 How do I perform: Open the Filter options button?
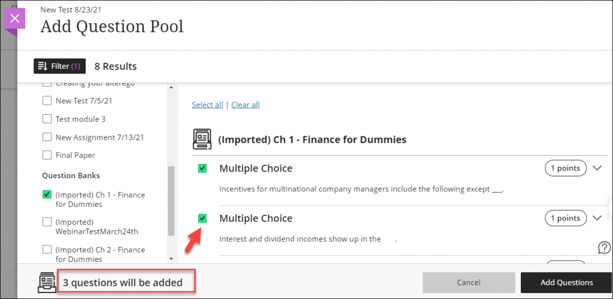pyautogui.click(x=60, y=66)
